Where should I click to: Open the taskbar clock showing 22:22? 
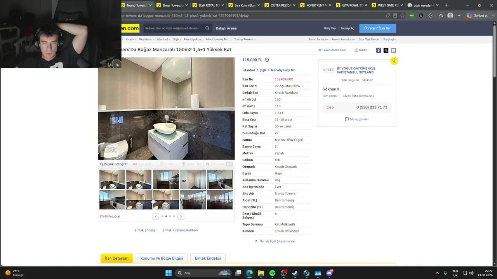pos(485,273)
